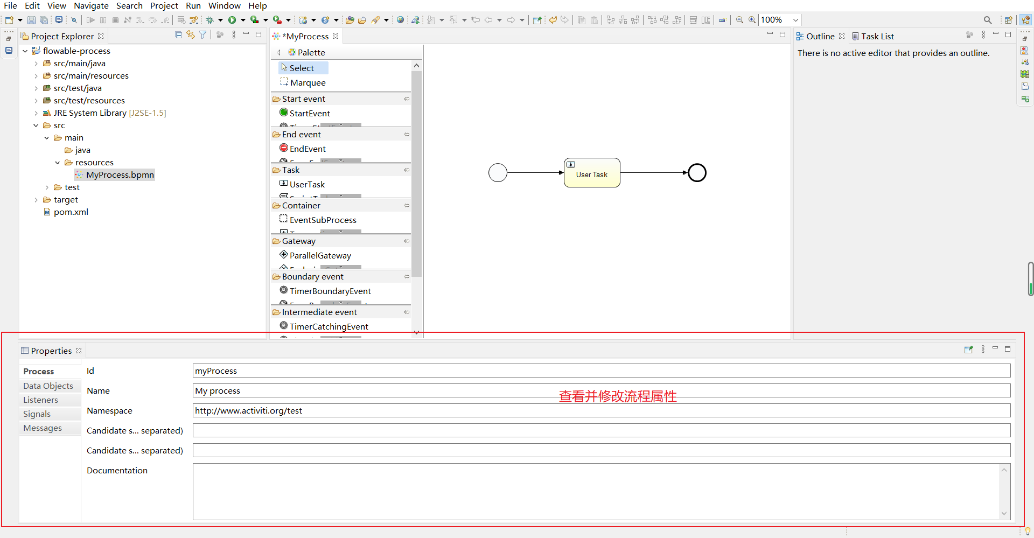The width and height of the screenshot is (1034, 538).
Task: Click the Data Objects category in Properties
Action: coord(48,386)
